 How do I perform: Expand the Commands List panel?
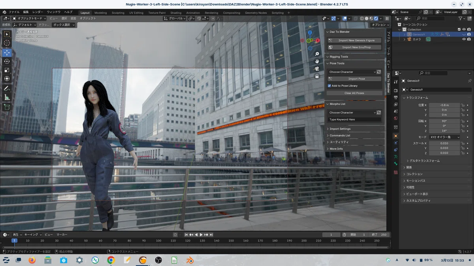coord(327,136)
